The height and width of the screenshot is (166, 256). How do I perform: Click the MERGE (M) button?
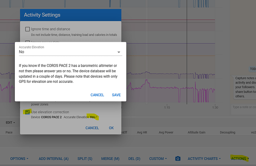(x=110, y=159)
